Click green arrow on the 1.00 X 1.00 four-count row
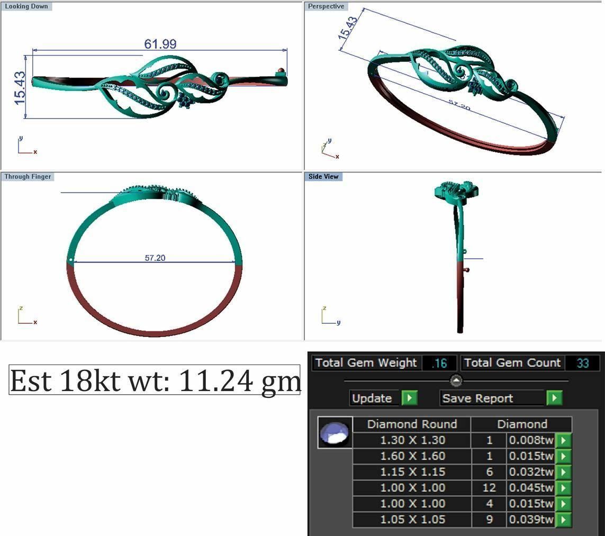This screenshot has height=536, width=605. [x=563, y=503]
